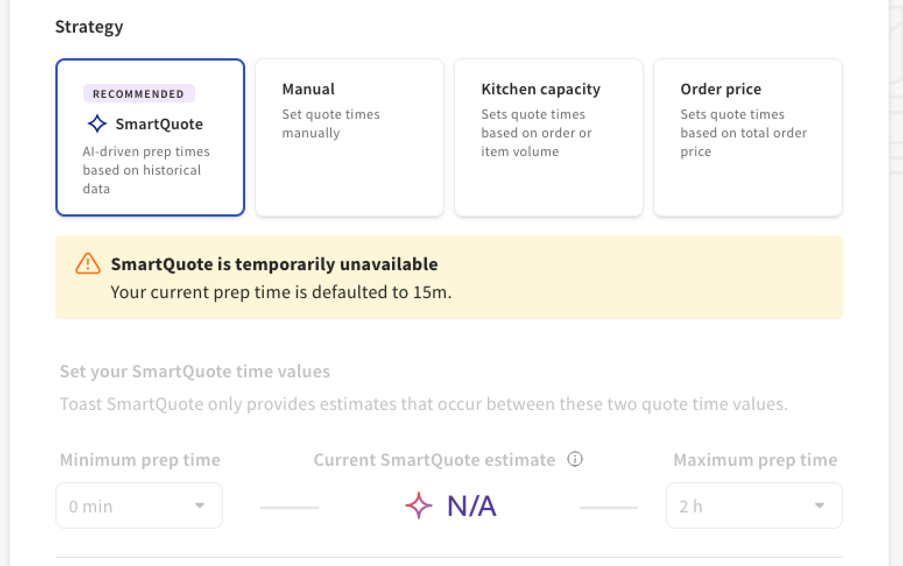
Task: Click the 'SmartQuote is temporarily unavailable' banner title
Action: point(274,264)
